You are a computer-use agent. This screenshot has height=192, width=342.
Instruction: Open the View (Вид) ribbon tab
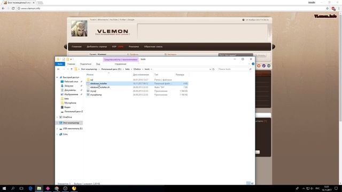tap(98, 64)
